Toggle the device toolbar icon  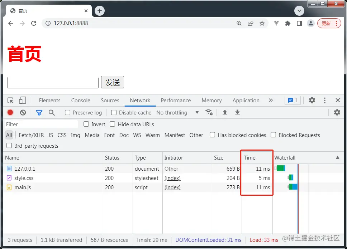click(x=22, y=100)
